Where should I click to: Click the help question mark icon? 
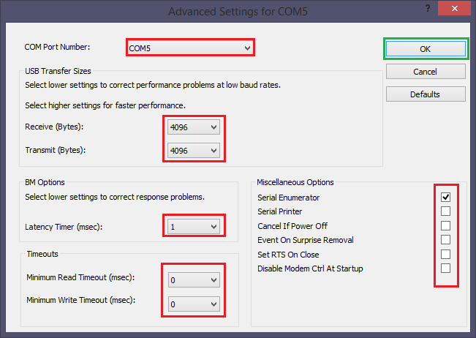[426, 7]
